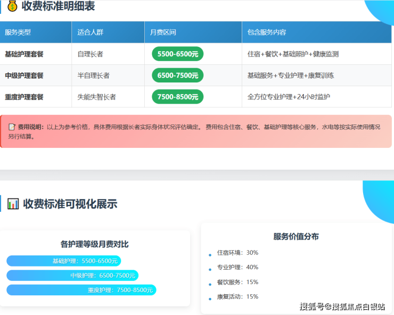This screenshot has width=394, height=315.
Task: Click bullet dot next to 康复活动：15%
Action: pyautogui.click(x=210, y=299)
